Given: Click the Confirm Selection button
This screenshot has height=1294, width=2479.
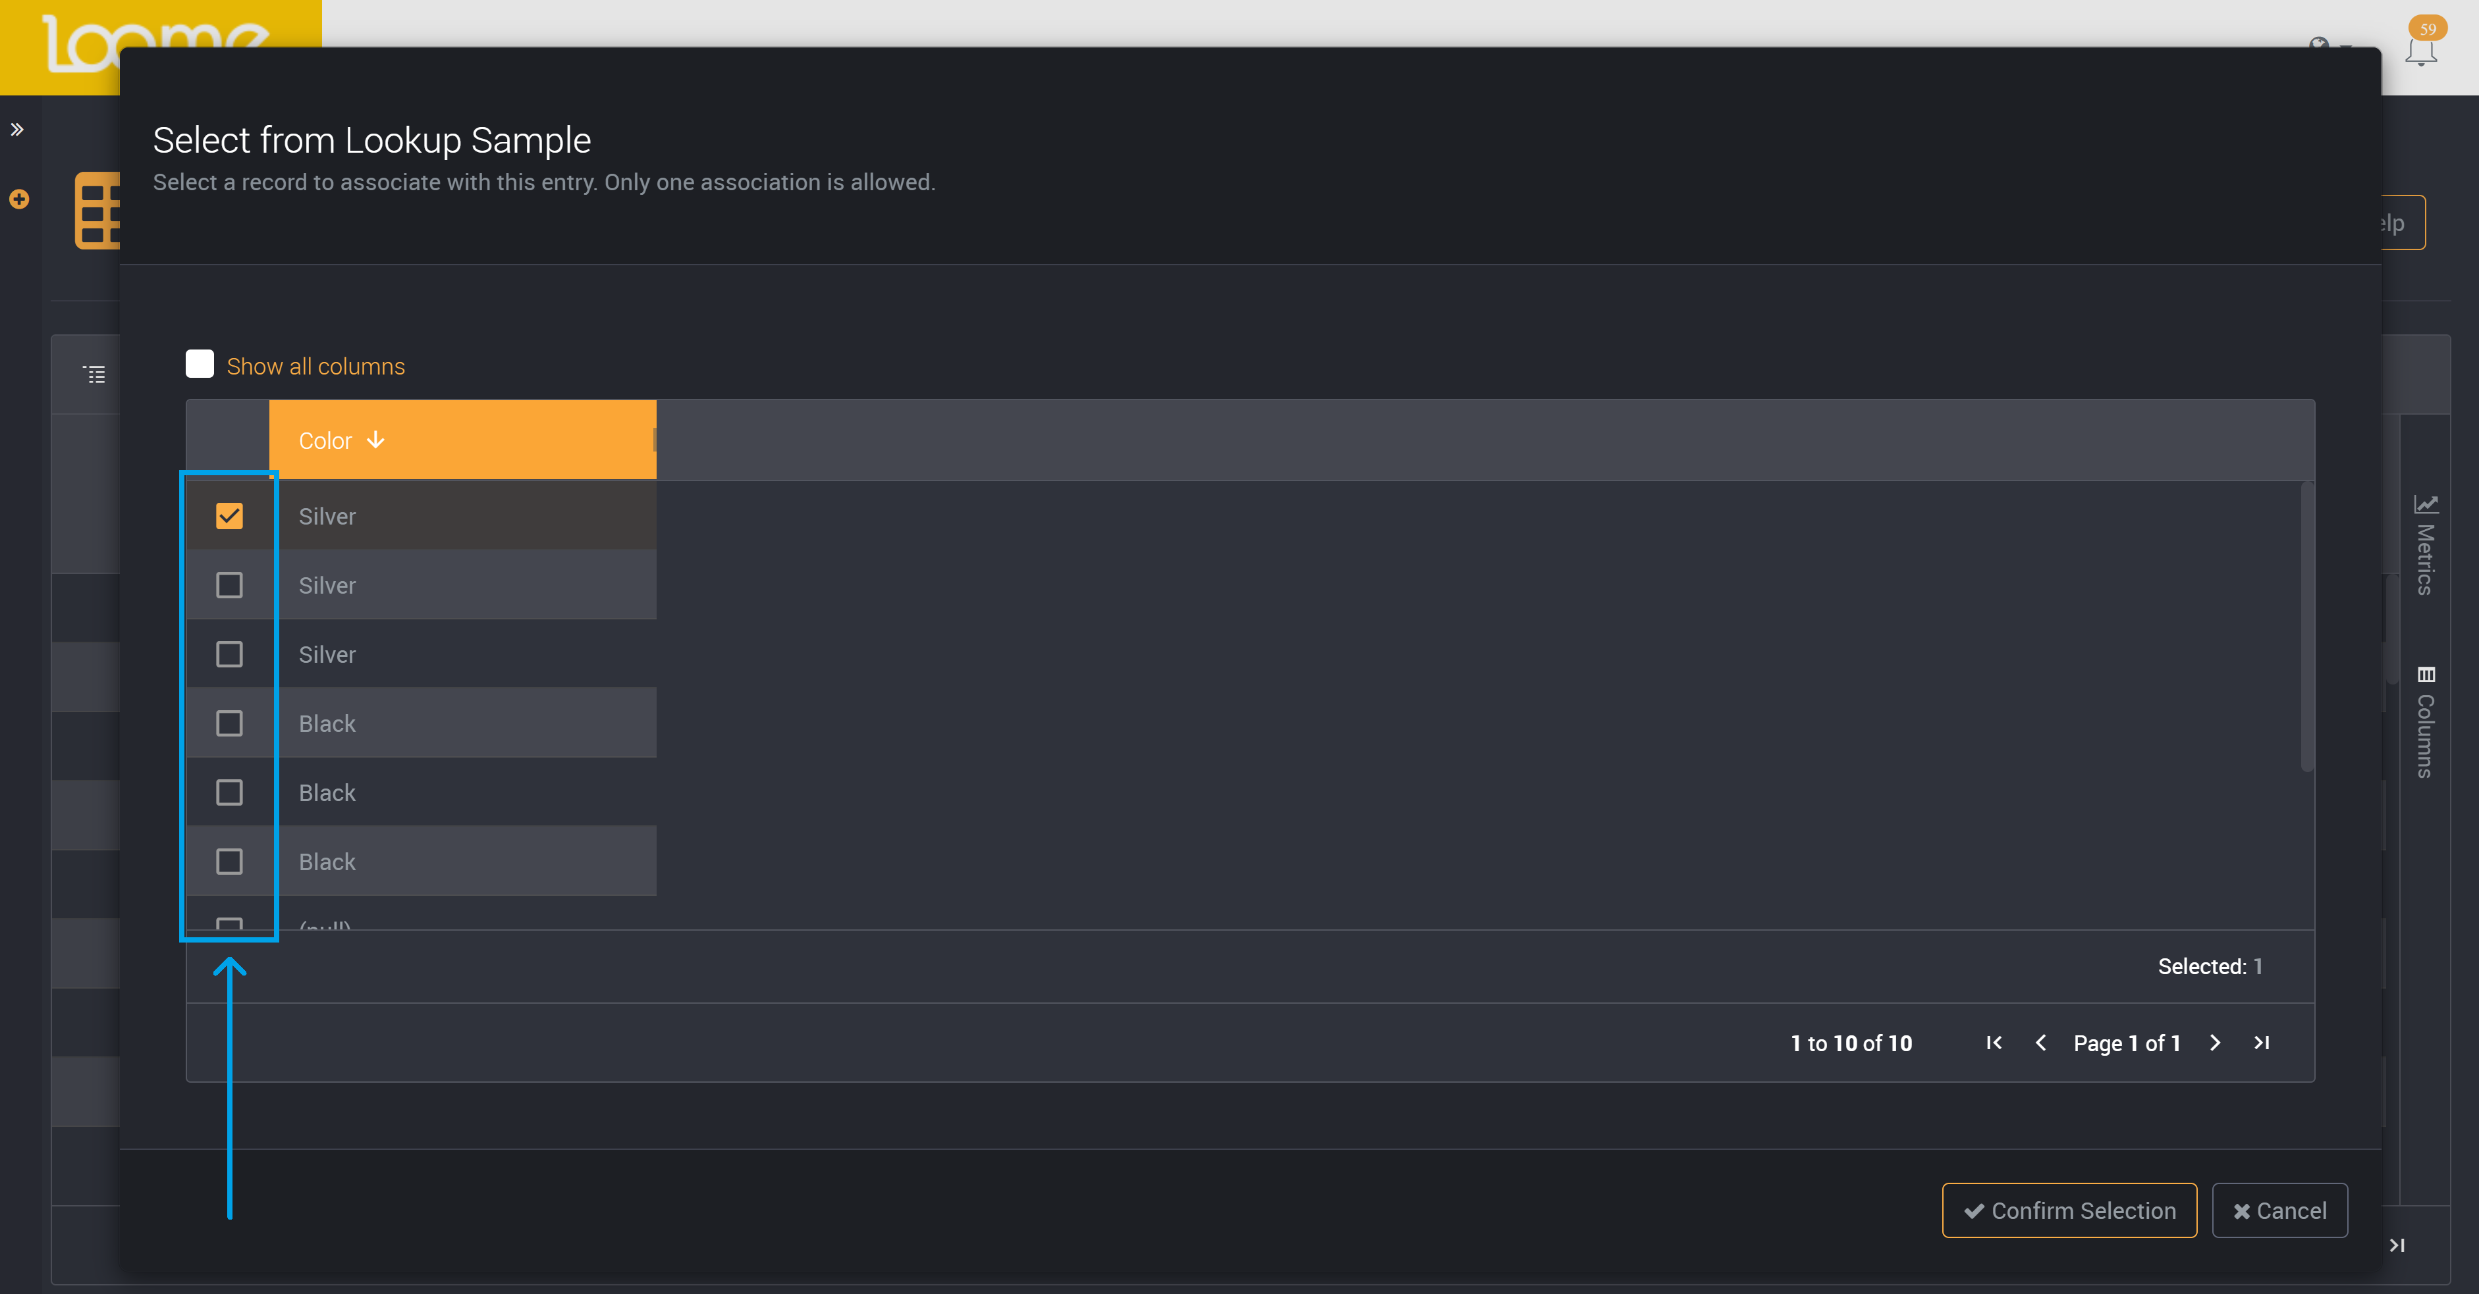Looking at the screenshot, I should coord(2069,1210).
